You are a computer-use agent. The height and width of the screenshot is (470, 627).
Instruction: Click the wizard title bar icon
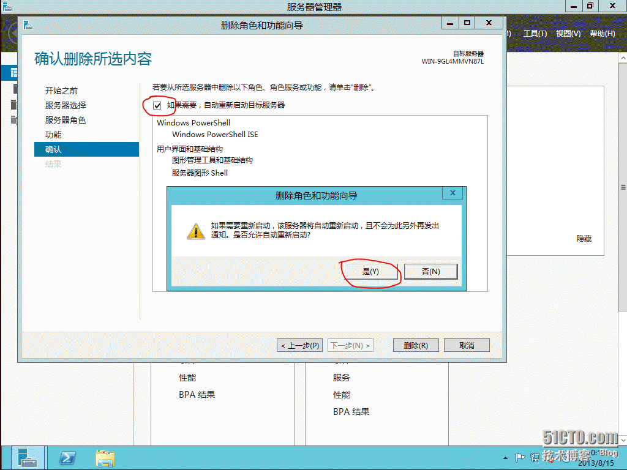(x=28, y=26)
